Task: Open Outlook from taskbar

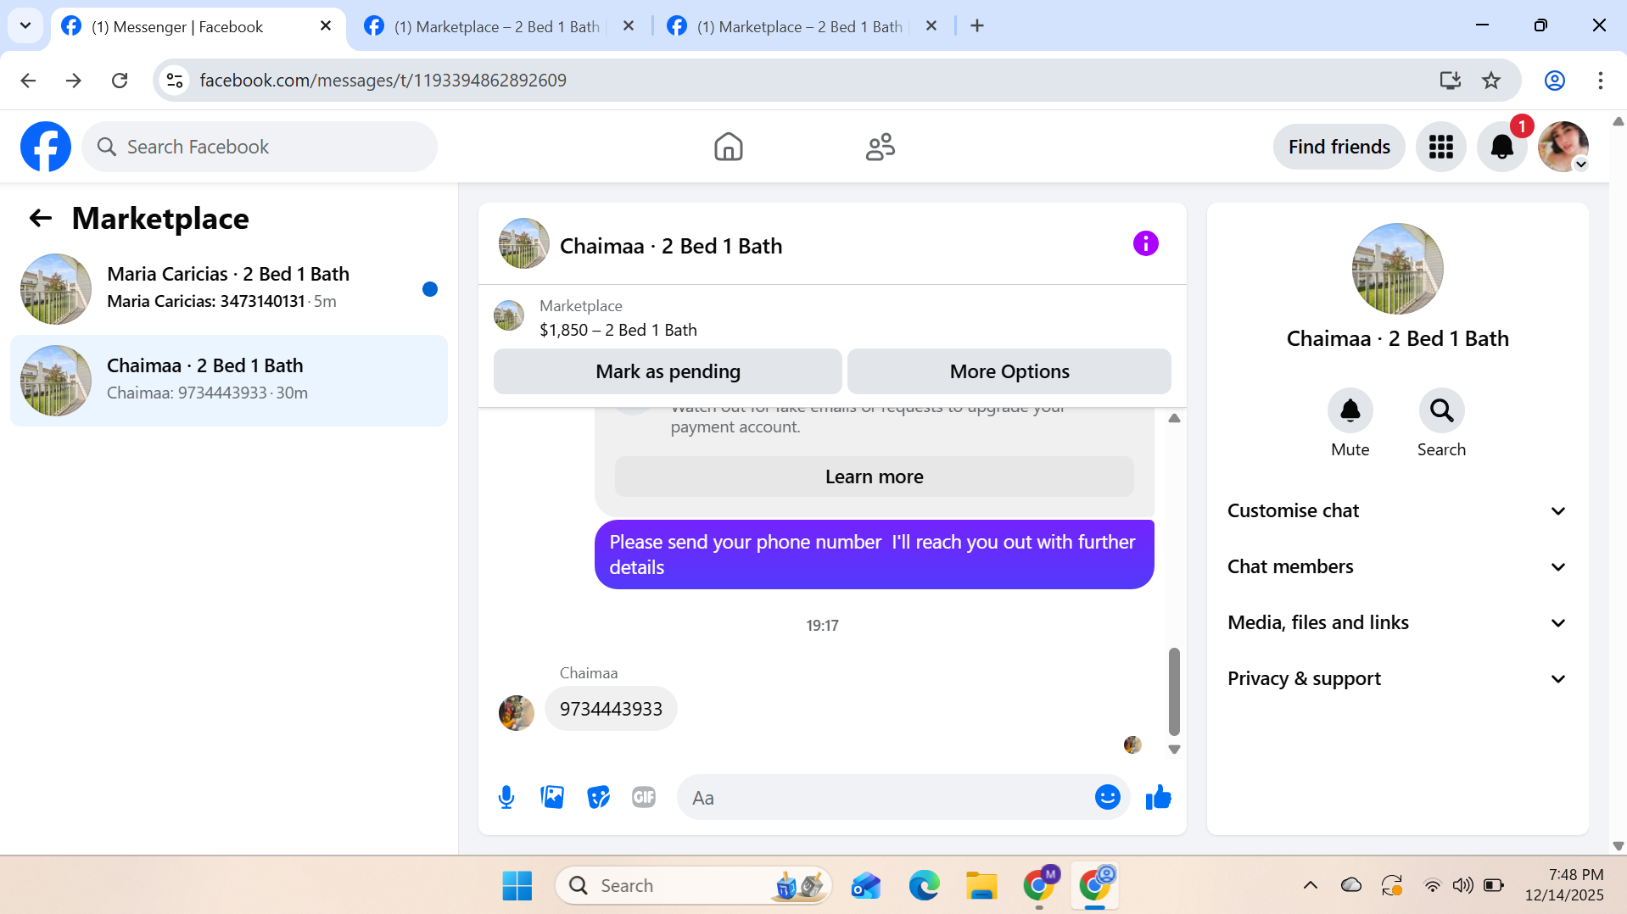Action: coord(866,886)
